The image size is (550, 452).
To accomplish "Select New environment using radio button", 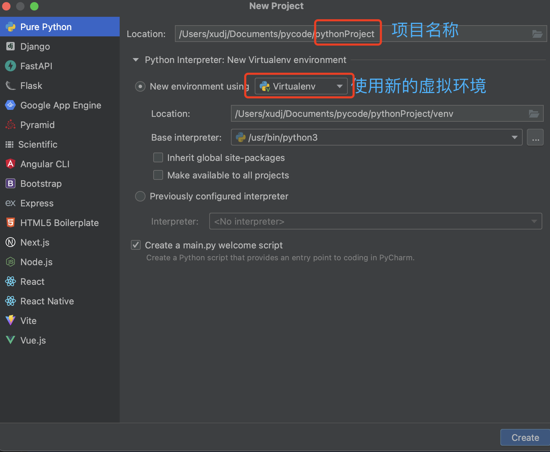I will [140, 86].
